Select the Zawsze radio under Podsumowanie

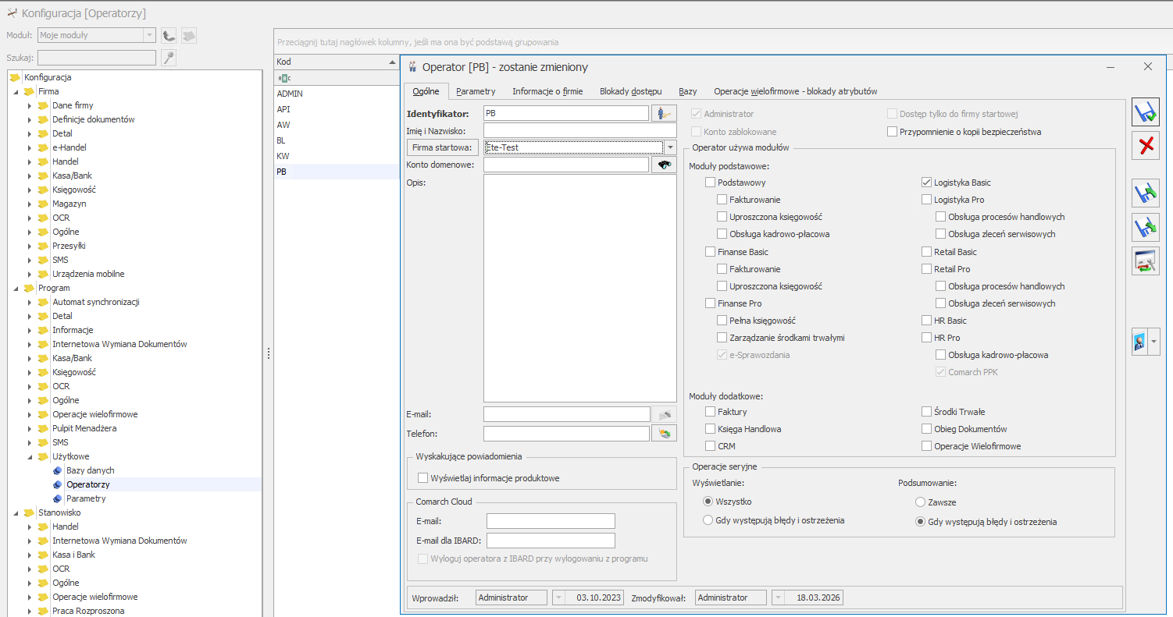click(x=921, y=502)
